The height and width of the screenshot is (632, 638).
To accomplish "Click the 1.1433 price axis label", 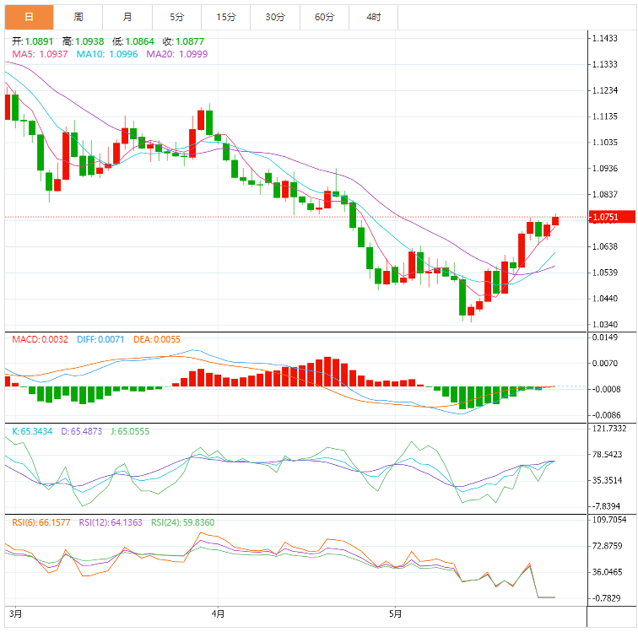I will (x=604, y=38).
